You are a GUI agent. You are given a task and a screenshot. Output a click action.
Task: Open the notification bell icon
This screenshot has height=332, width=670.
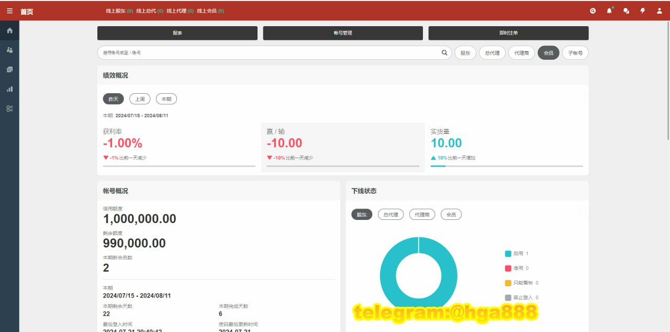point(609,11)
